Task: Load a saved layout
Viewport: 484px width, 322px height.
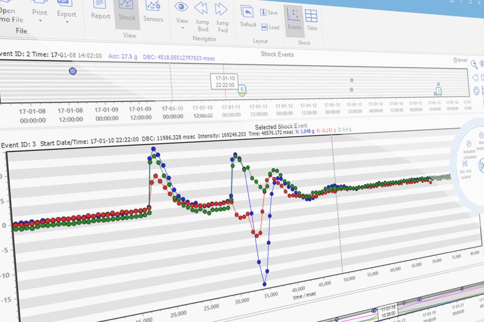Action: (x=269, y=26)
